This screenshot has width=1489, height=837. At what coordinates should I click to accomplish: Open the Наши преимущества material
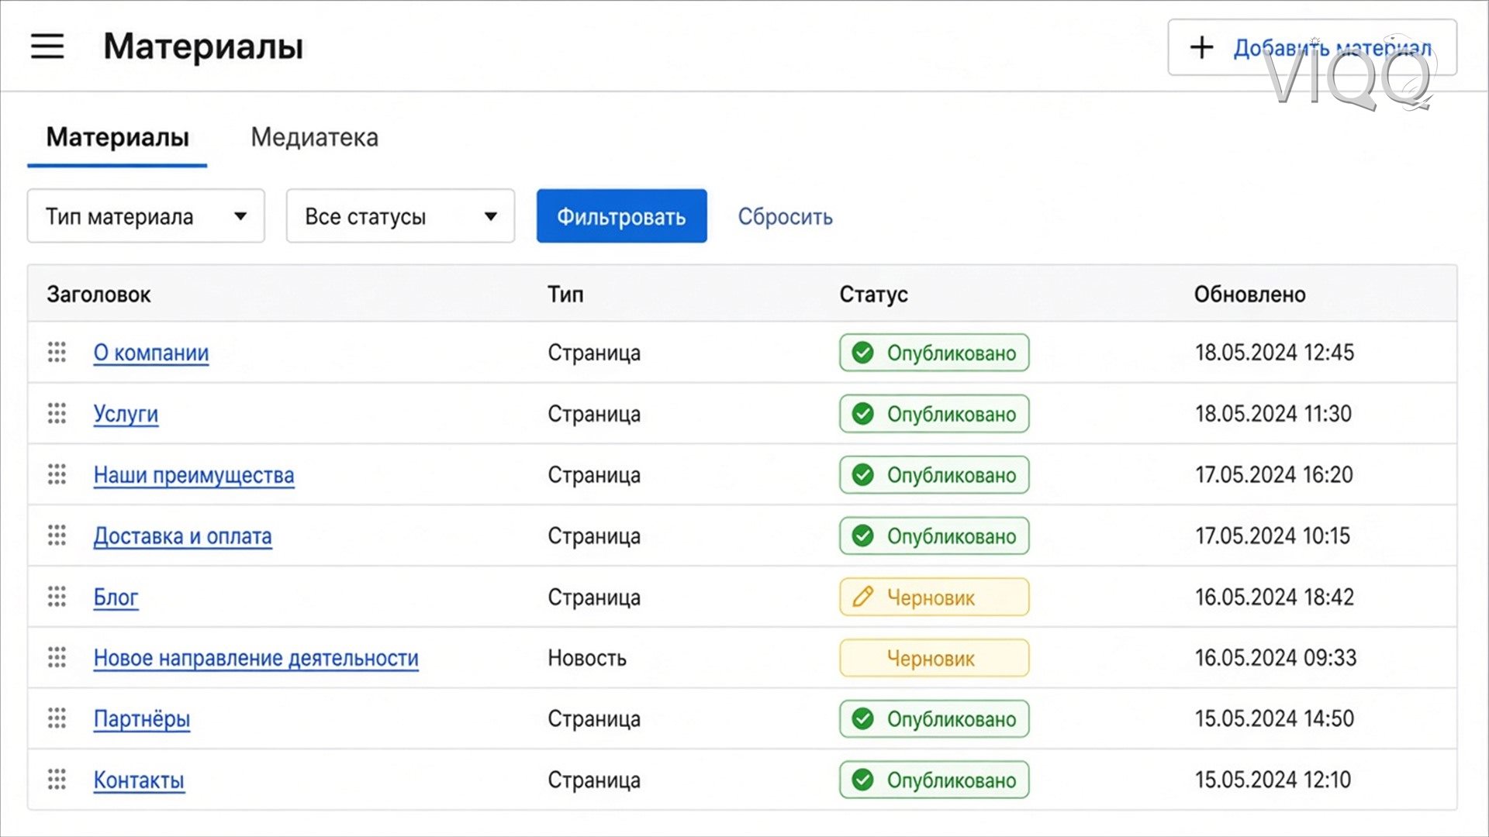pyautogui.click(x=194, y=475)
